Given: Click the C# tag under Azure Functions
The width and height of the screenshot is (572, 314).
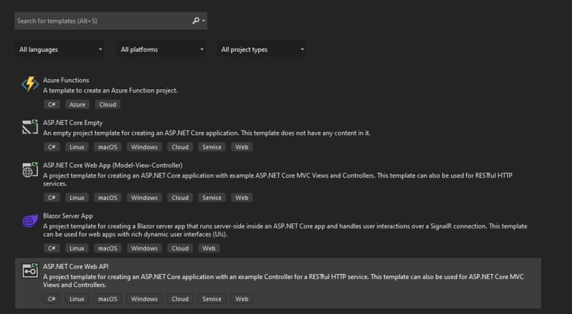Looking at the screenshot, I should [51, 104].
